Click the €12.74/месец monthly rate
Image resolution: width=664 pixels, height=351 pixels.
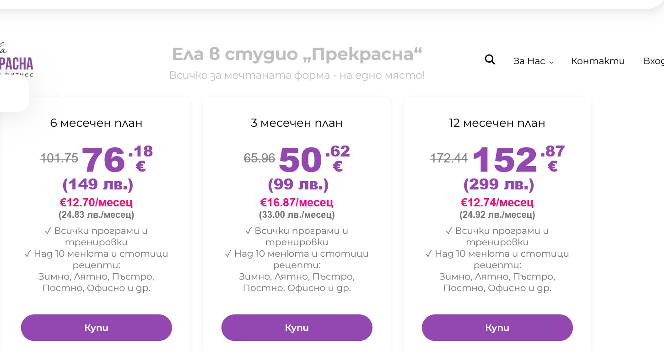click(x=497, y=202)
